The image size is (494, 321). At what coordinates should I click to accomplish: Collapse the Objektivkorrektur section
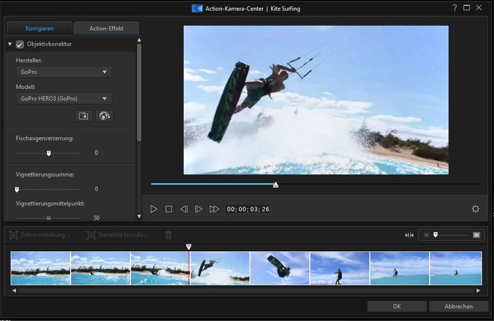coord(10,44)
